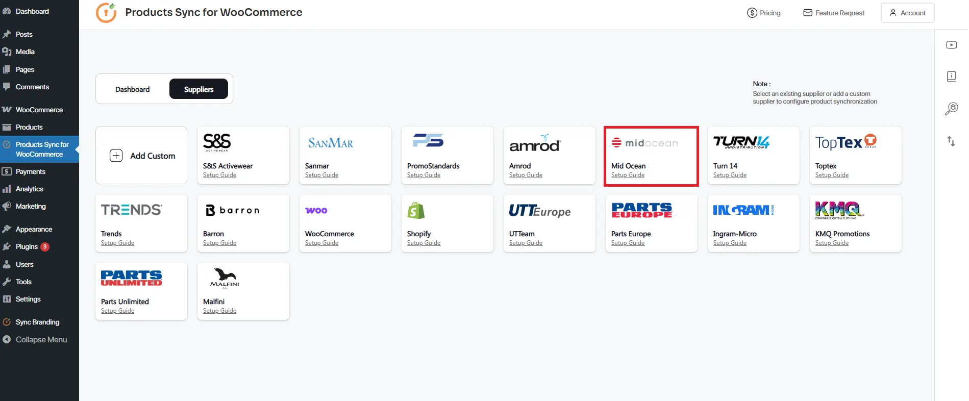Screen dimensions: 969x401
Task: Go to Users menu item
Action: coord(39,264)
